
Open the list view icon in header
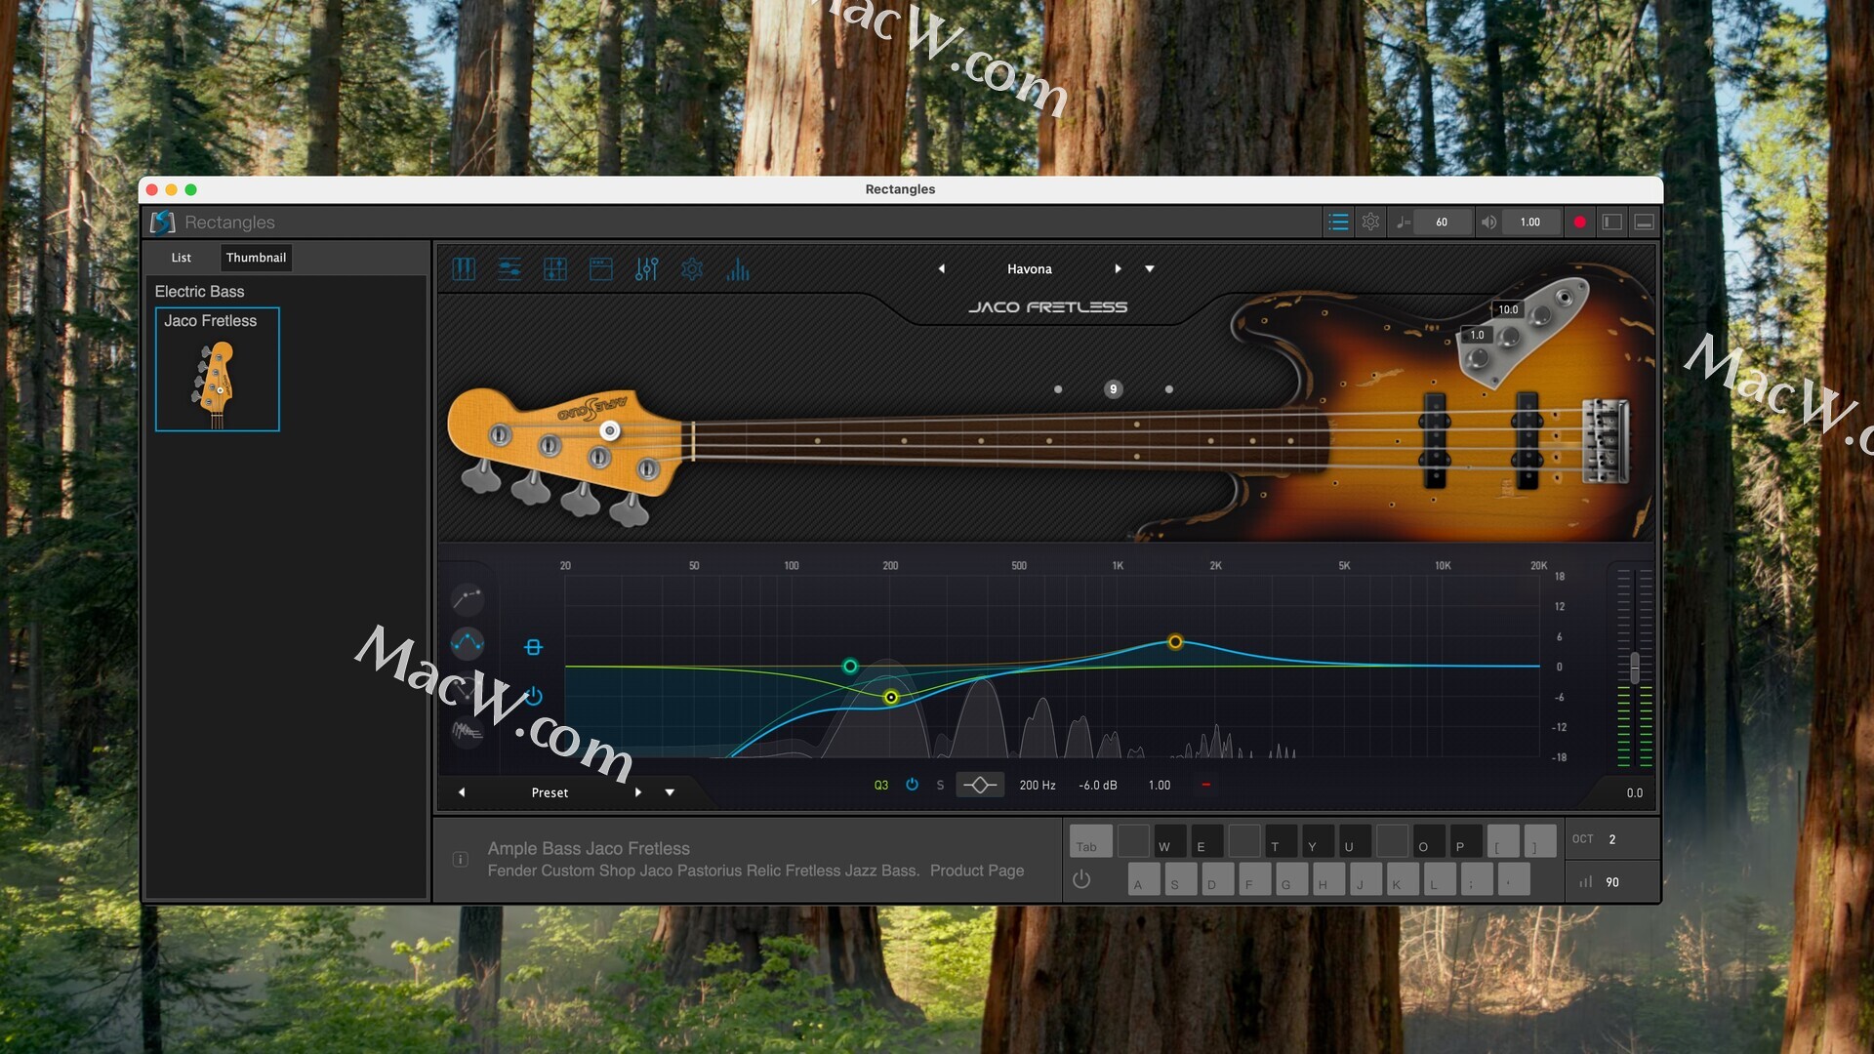[1338, 223]
